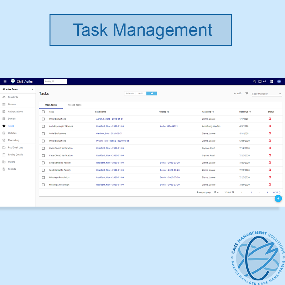
Task: Open the filter icon next to ADD
Action: pyautogui.click(x=246, y=93)
